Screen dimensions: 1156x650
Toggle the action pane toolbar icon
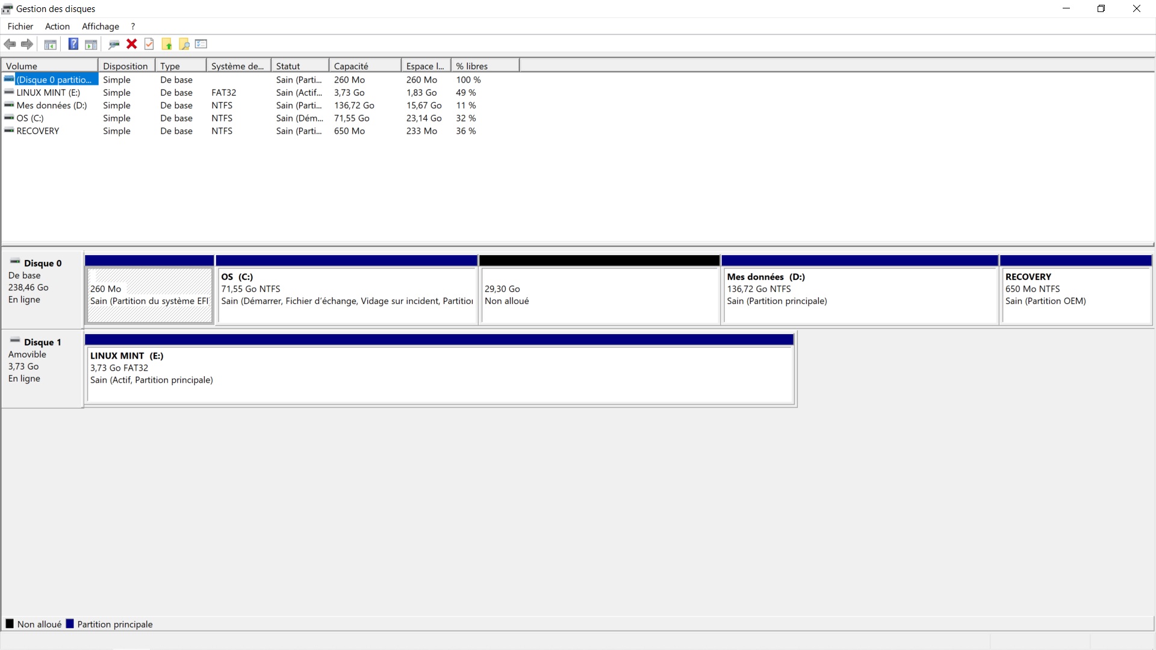91,44
